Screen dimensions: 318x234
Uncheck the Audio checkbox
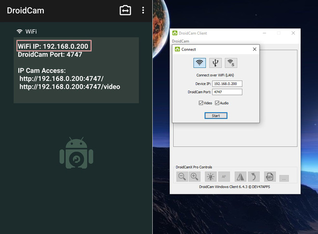[x=217, y=103]
